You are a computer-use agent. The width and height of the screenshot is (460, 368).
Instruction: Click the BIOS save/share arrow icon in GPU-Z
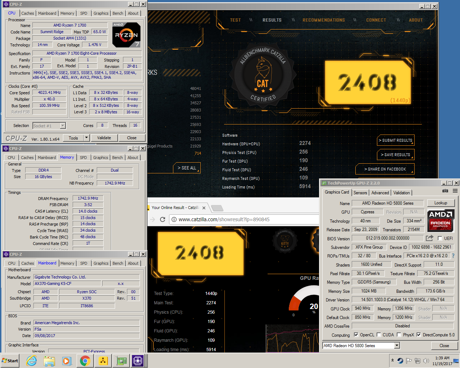coord(429,238)
